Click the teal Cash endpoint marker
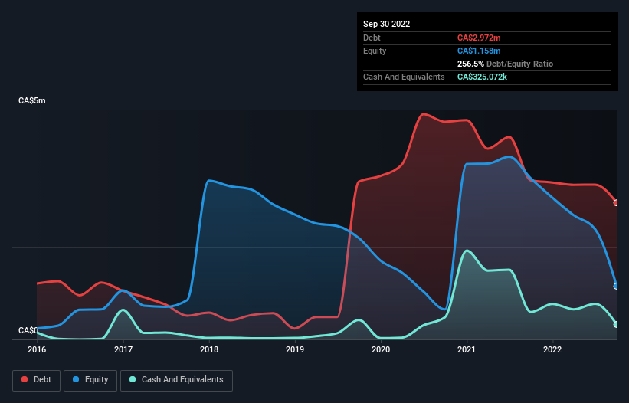629x403 pixels. click(616, 324)
